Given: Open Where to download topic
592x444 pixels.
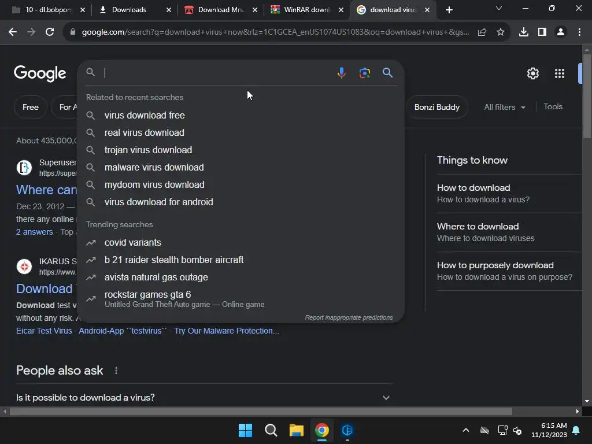Looking at the screenshot, I should point(509,232).
